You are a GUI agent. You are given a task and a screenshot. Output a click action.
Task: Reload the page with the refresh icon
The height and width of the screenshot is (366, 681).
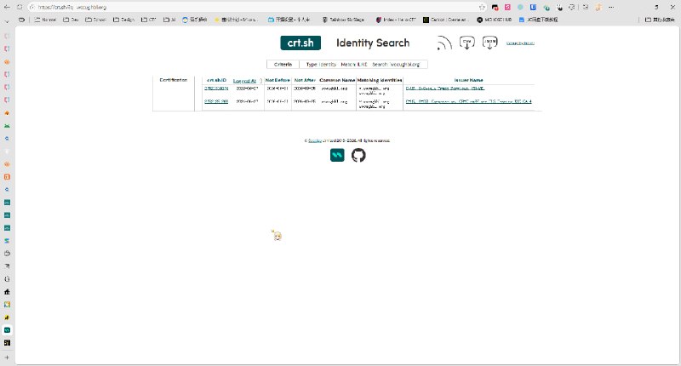pos(20,7)
